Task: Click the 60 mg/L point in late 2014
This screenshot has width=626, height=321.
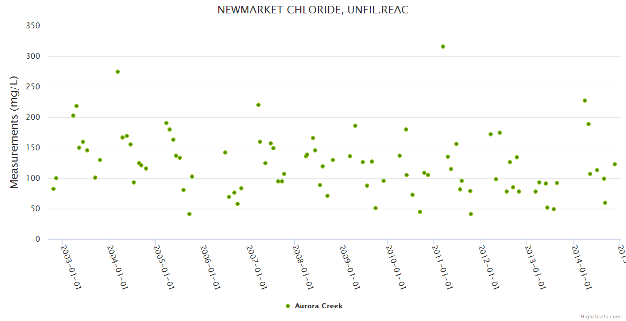Action: [x=605, y=203]
